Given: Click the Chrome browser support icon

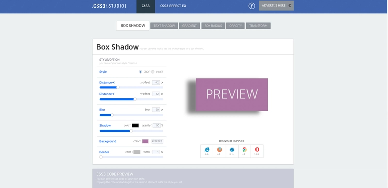Looking at the screenshot, I should [x=244, y=149].
